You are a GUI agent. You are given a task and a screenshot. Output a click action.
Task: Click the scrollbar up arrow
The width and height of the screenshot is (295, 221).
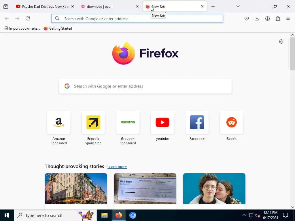click(292, 35)
